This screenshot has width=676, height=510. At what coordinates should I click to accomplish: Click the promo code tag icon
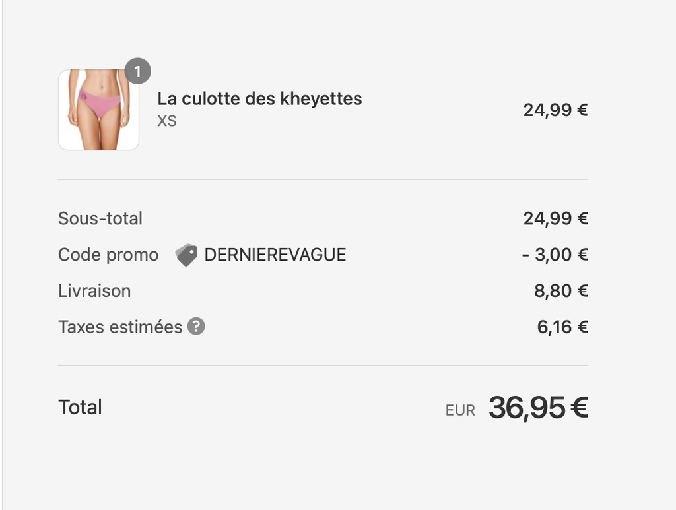[187, 255]
